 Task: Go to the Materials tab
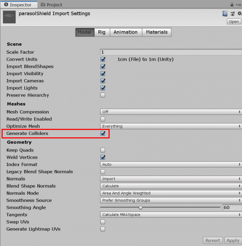click(156, 32)
